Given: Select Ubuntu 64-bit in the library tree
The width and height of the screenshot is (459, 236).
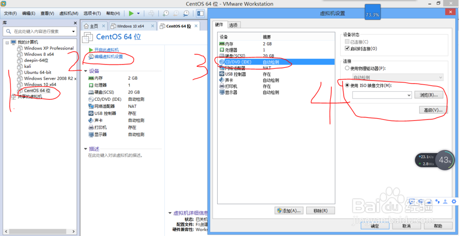Looking at the screenshot, I should click(x=38, y=72).
